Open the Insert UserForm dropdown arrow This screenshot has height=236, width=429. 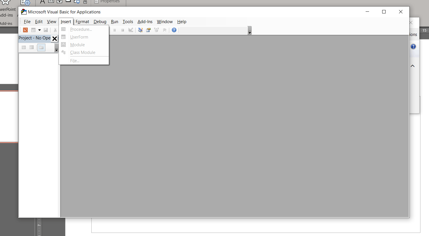click(39, 30)
